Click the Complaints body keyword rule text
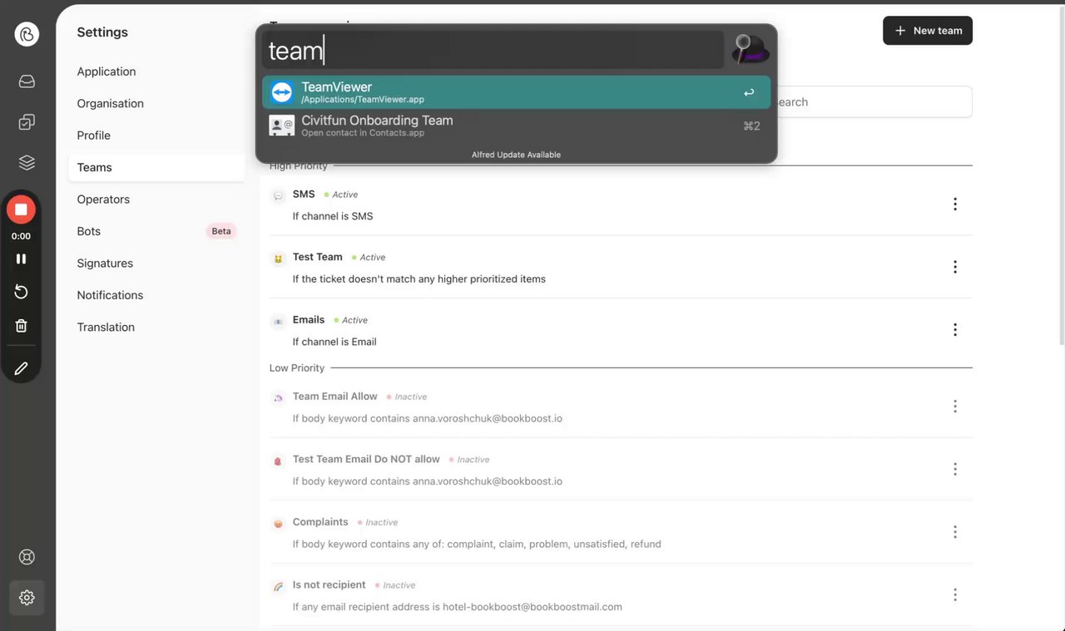Image resolution: width=1065 pixels, height=631 pixels. [x=477, y=545]
